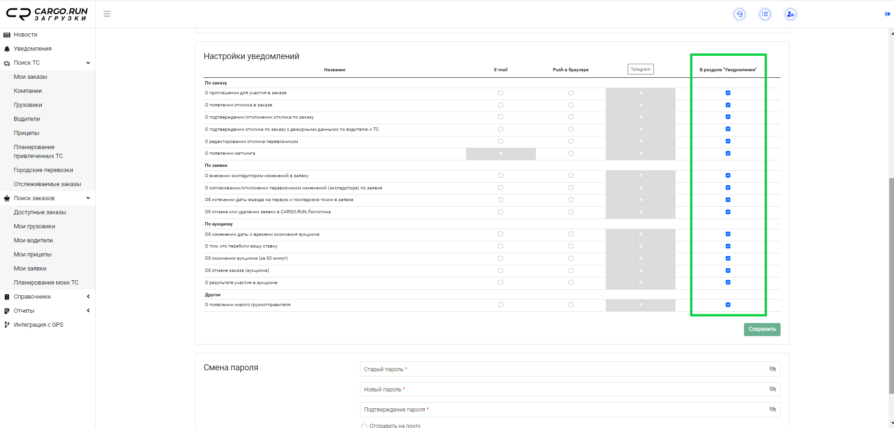This screenshot has width=894, height=428.
Task: Click the scrollbar down arrow
Action: tap(891, 423)
